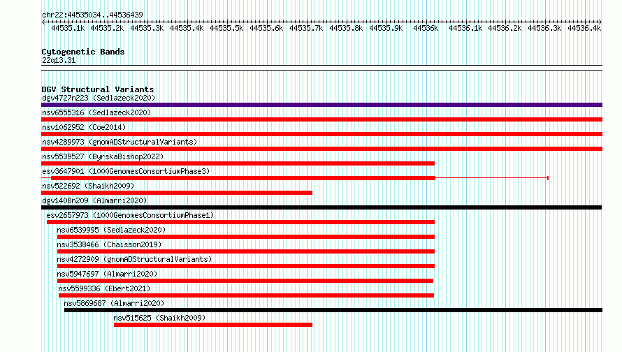Image resolution: width=622 pixels, height=352 pixels.
Task: Select the purple dgv4727n223 variant bar
Action: [321, 105]
